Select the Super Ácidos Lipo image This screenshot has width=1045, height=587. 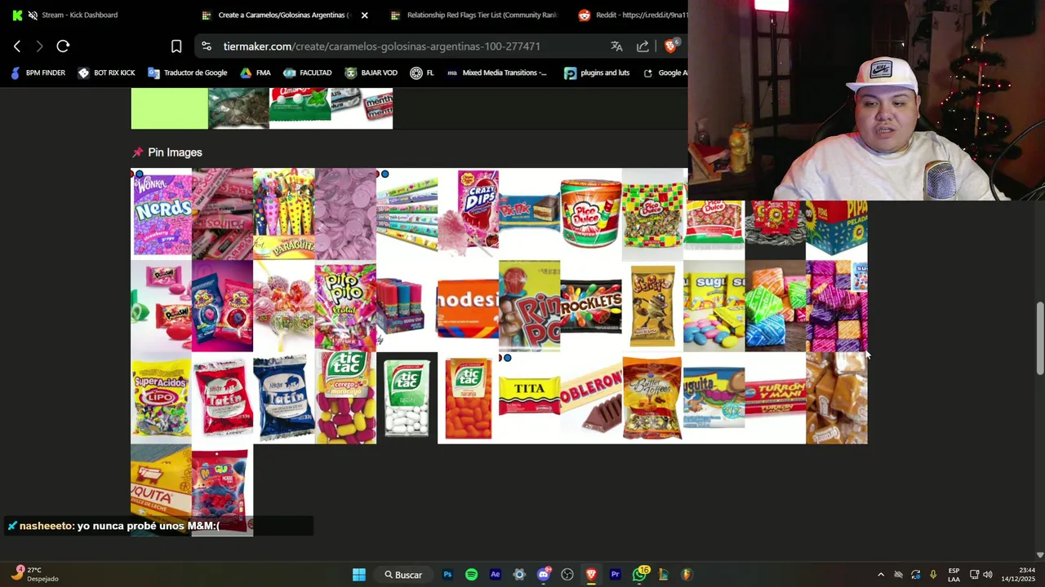tap(162, 399)
